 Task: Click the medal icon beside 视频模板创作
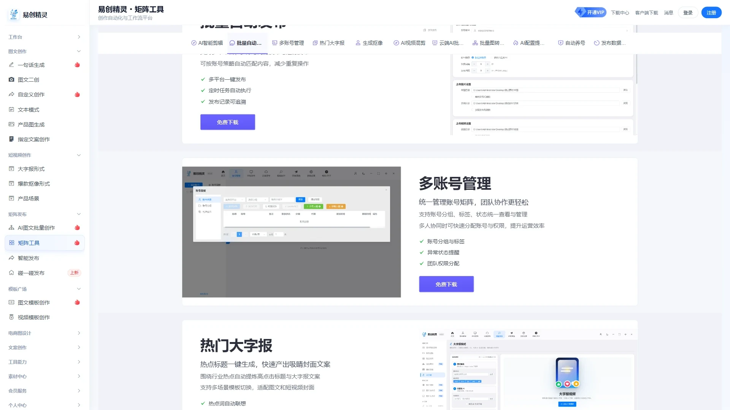[x=11, y=317]
